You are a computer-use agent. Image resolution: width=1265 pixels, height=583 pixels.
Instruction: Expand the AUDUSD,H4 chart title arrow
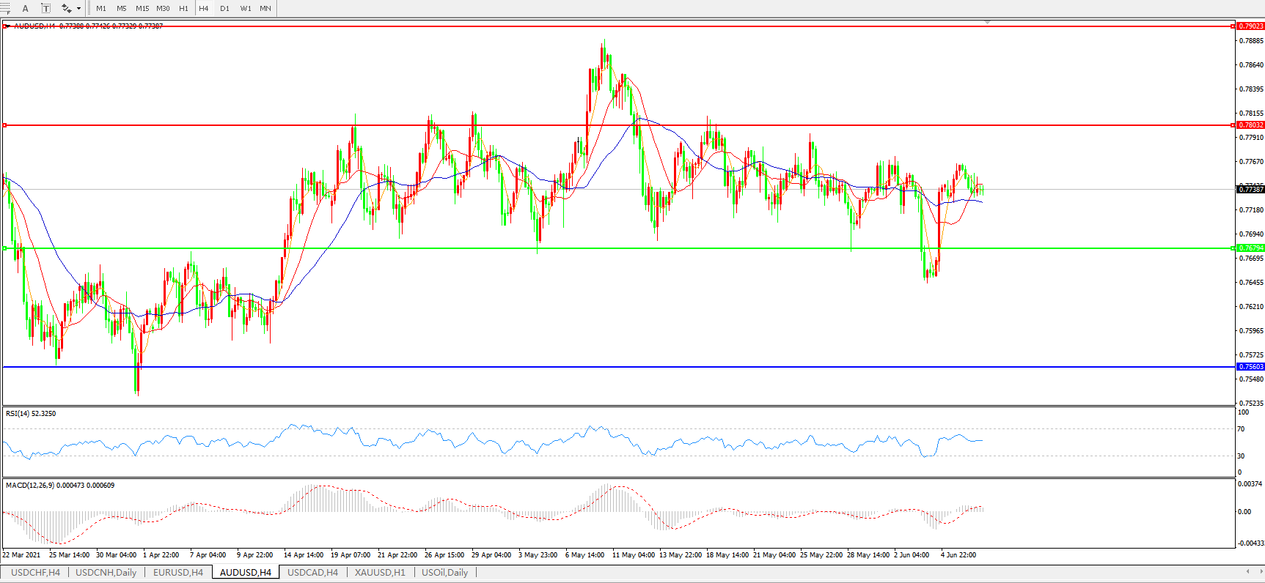[x=7, y=26]
